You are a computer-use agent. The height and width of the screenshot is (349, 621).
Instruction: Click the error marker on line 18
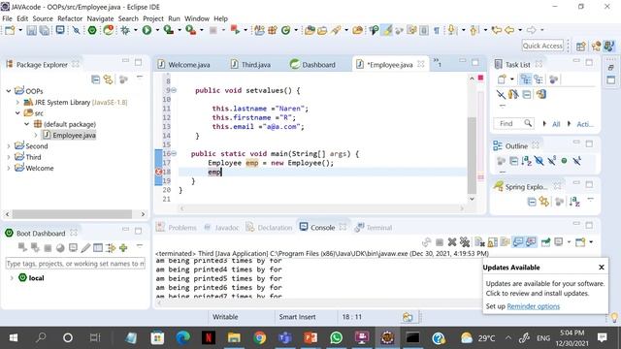(x=158, y=172)
